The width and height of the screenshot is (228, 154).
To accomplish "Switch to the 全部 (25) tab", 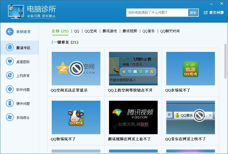I will [x=60, y=31].
